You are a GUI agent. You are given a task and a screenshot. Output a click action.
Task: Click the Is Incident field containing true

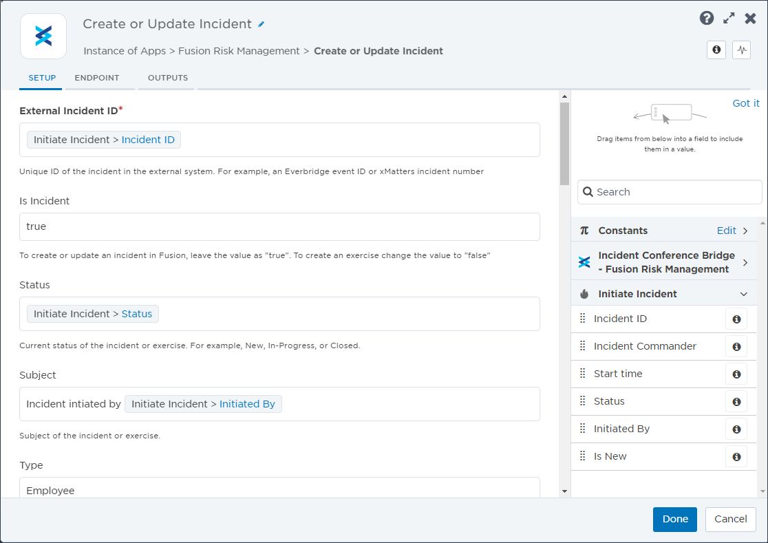(279, 226)
